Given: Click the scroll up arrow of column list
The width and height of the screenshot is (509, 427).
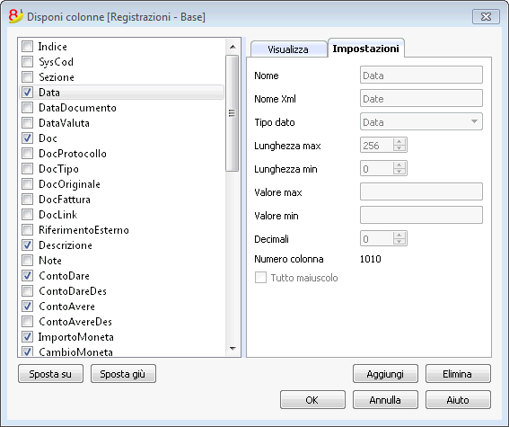Looking at the screenshot, I should (233, 47).
